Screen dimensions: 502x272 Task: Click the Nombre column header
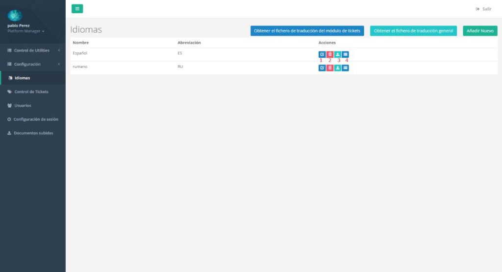(81, 43)
